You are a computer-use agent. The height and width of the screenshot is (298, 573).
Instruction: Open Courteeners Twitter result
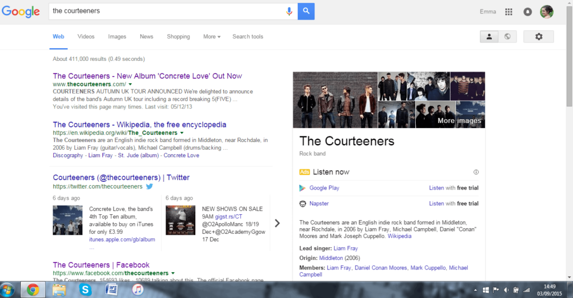pos(121,177)
